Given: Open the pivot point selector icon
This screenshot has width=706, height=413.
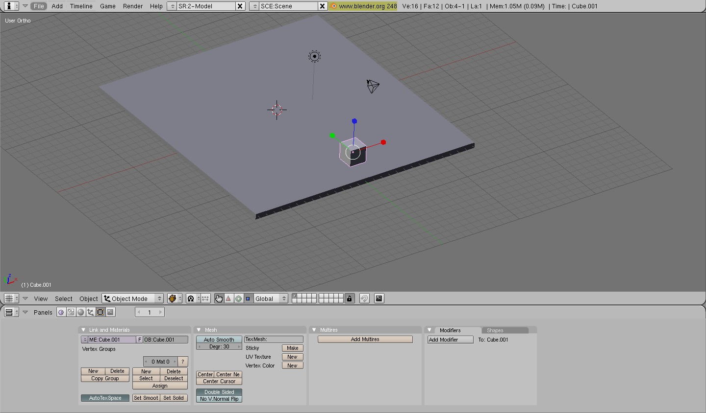Looking at the screenshot, I should click(x=193, y=298).
